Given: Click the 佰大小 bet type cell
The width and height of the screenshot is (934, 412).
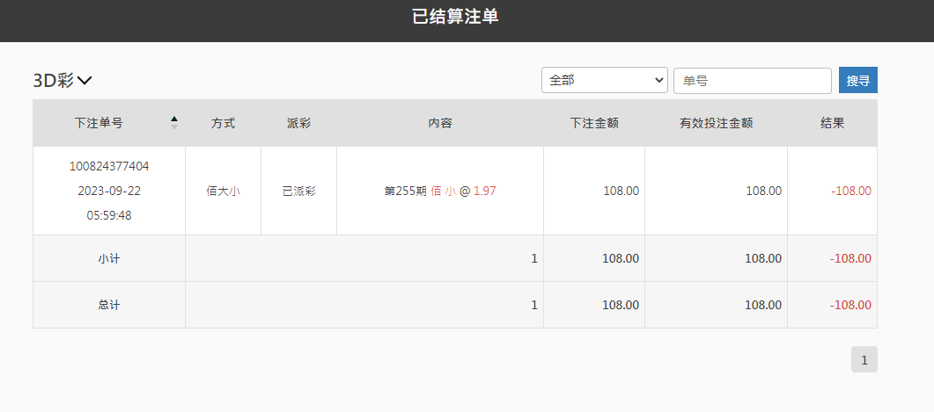Looking at the screenshot, I should [224, 192].
